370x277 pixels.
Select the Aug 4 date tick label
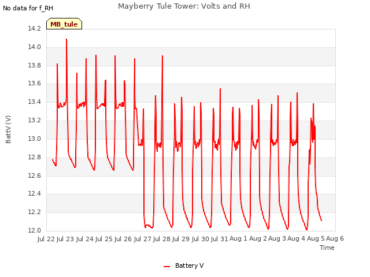297,239
